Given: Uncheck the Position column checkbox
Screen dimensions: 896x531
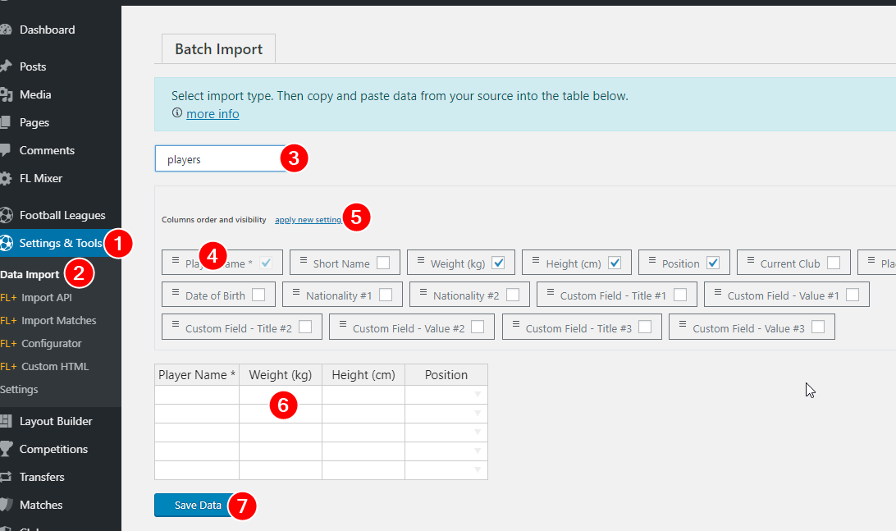Looking at the screenshot, I should [x=712, y=263].
